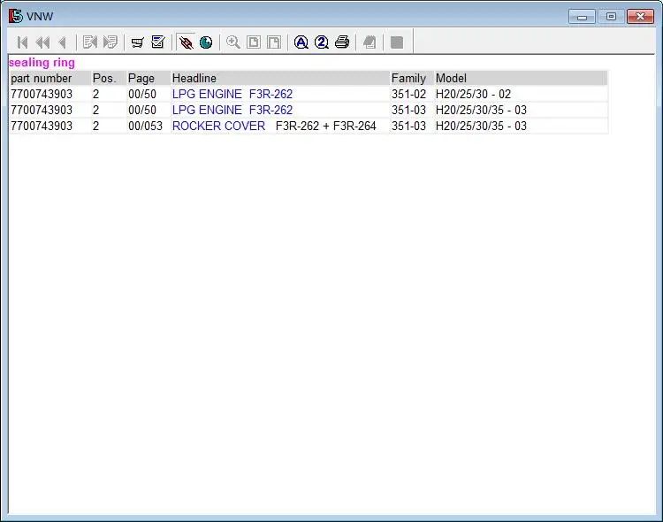Screen dimensions: 663x522
Task: Click the first greyed page view icon
Action: pos(254,42)
